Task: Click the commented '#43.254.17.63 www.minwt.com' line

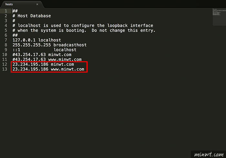Action: (47, 59)
